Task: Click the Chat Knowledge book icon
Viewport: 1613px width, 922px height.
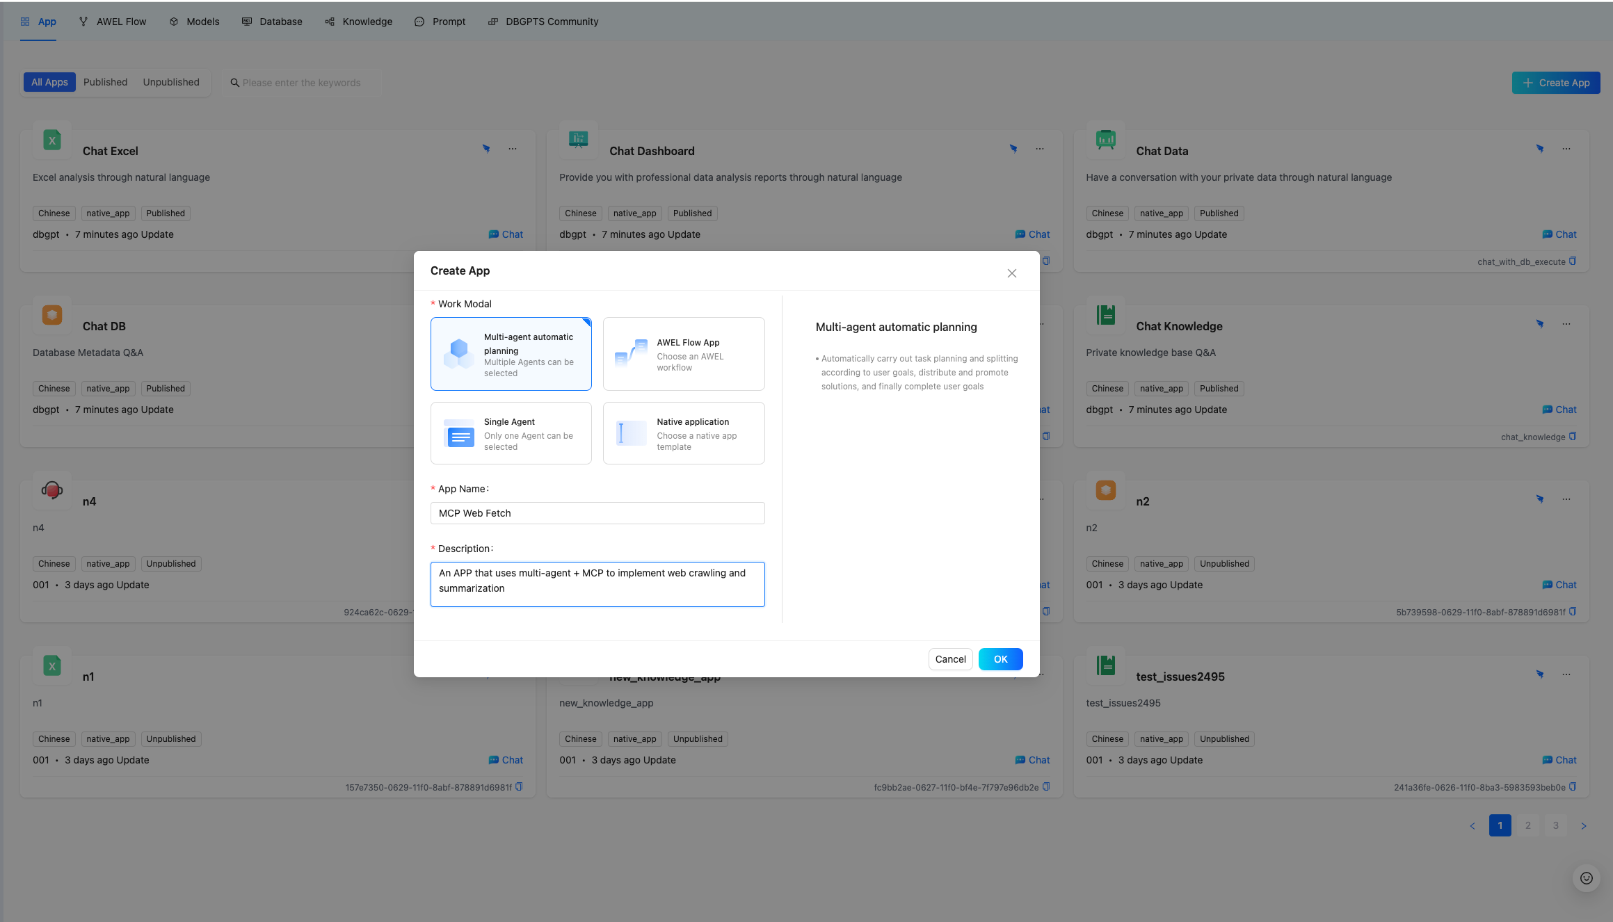Action: coord(1105,315)
